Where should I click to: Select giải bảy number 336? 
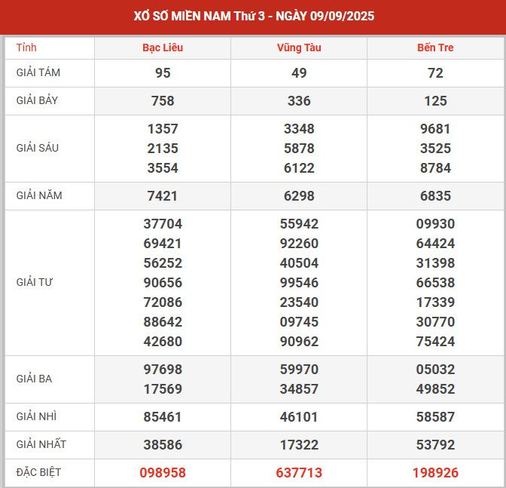[299, 101]
